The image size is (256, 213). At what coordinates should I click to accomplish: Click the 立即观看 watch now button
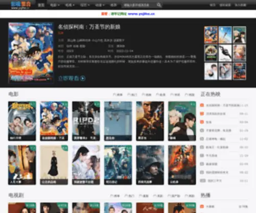(x=72, y=78)
